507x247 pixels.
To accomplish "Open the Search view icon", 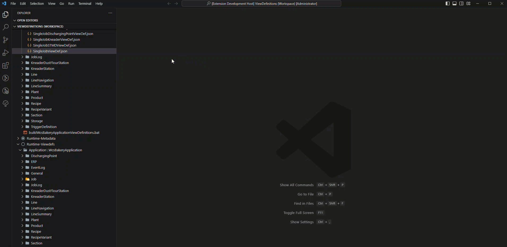I will coord(6,27).
